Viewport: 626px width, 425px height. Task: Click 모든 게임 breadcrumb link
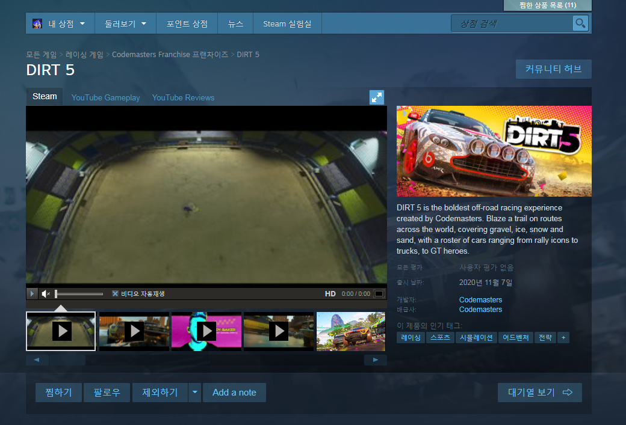point(41,54)
